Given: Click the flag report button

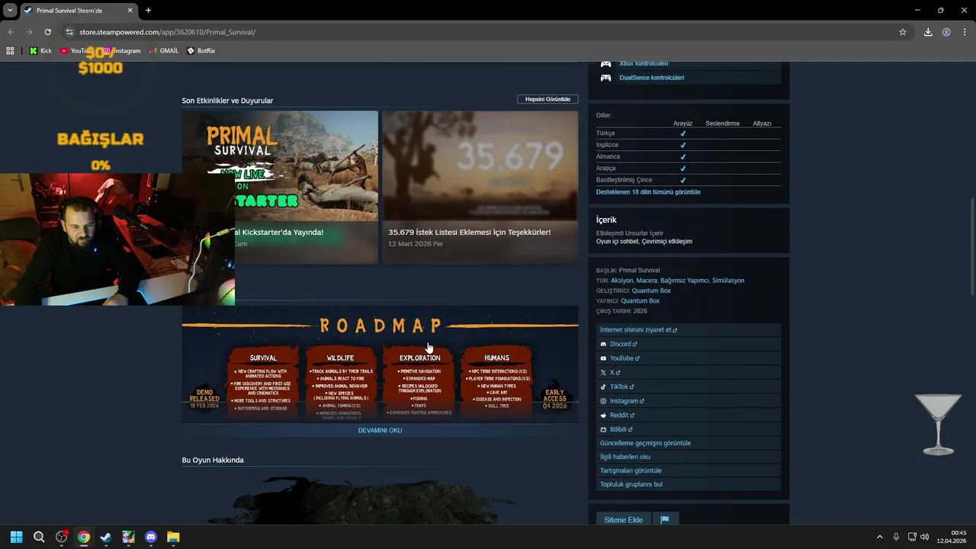Looking at the screenshot, I should [665, 519].
